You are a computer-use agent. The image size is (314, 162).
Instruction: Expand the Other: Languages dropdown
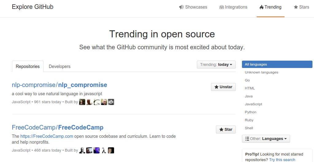point(266,139)
